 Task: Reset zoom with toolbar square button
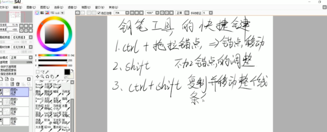[142, 13]
